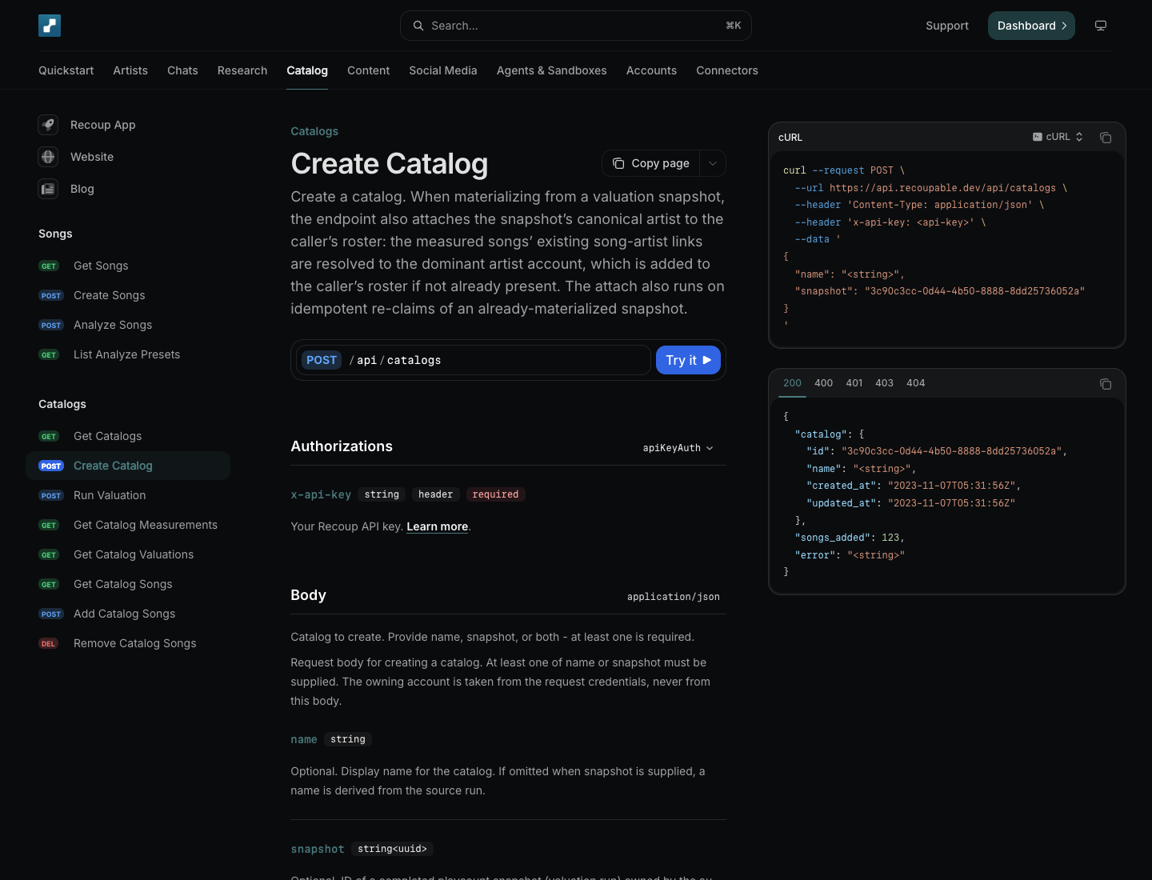This screenshot has height=880, width=1152.
Task: Open Remove Catalog Songs page
Action: (128, 643)
